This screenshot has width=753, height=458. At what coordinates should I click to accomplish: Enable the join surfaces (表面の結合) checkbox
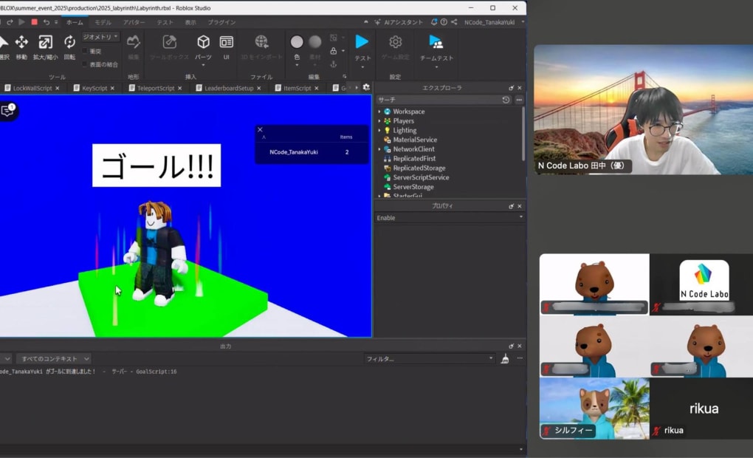point(85,64)
